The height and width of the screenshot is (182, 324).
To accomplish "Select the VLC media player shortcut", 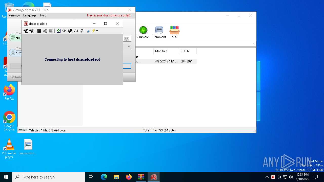I will click(9, 149).
